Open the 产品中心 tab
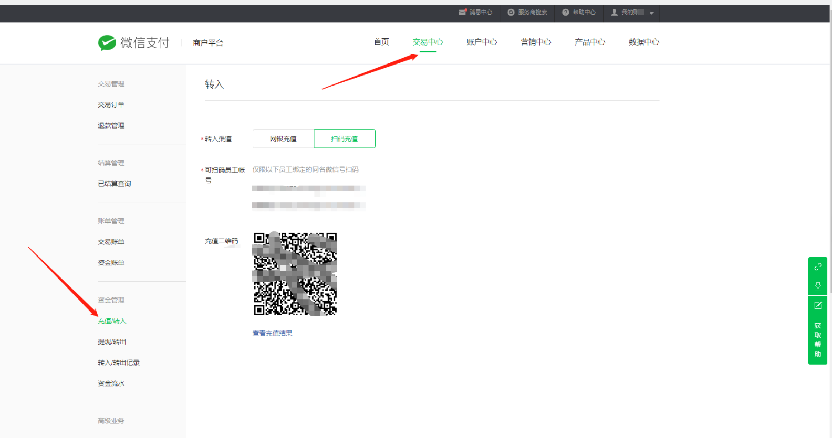 tap(590, 42)
